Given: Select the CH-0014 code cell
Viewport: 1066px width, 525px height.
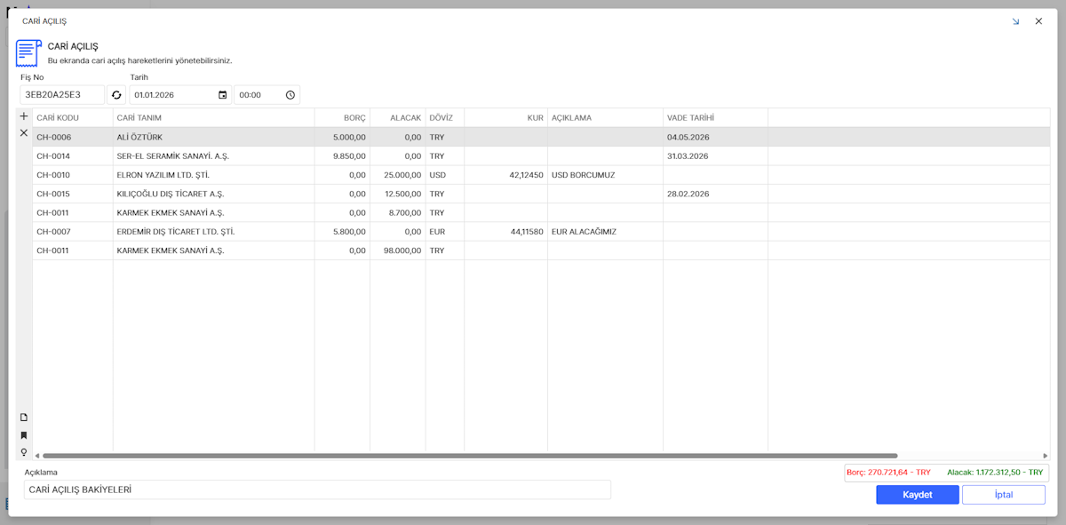Looking at the screenshot, I should [73, 156].
